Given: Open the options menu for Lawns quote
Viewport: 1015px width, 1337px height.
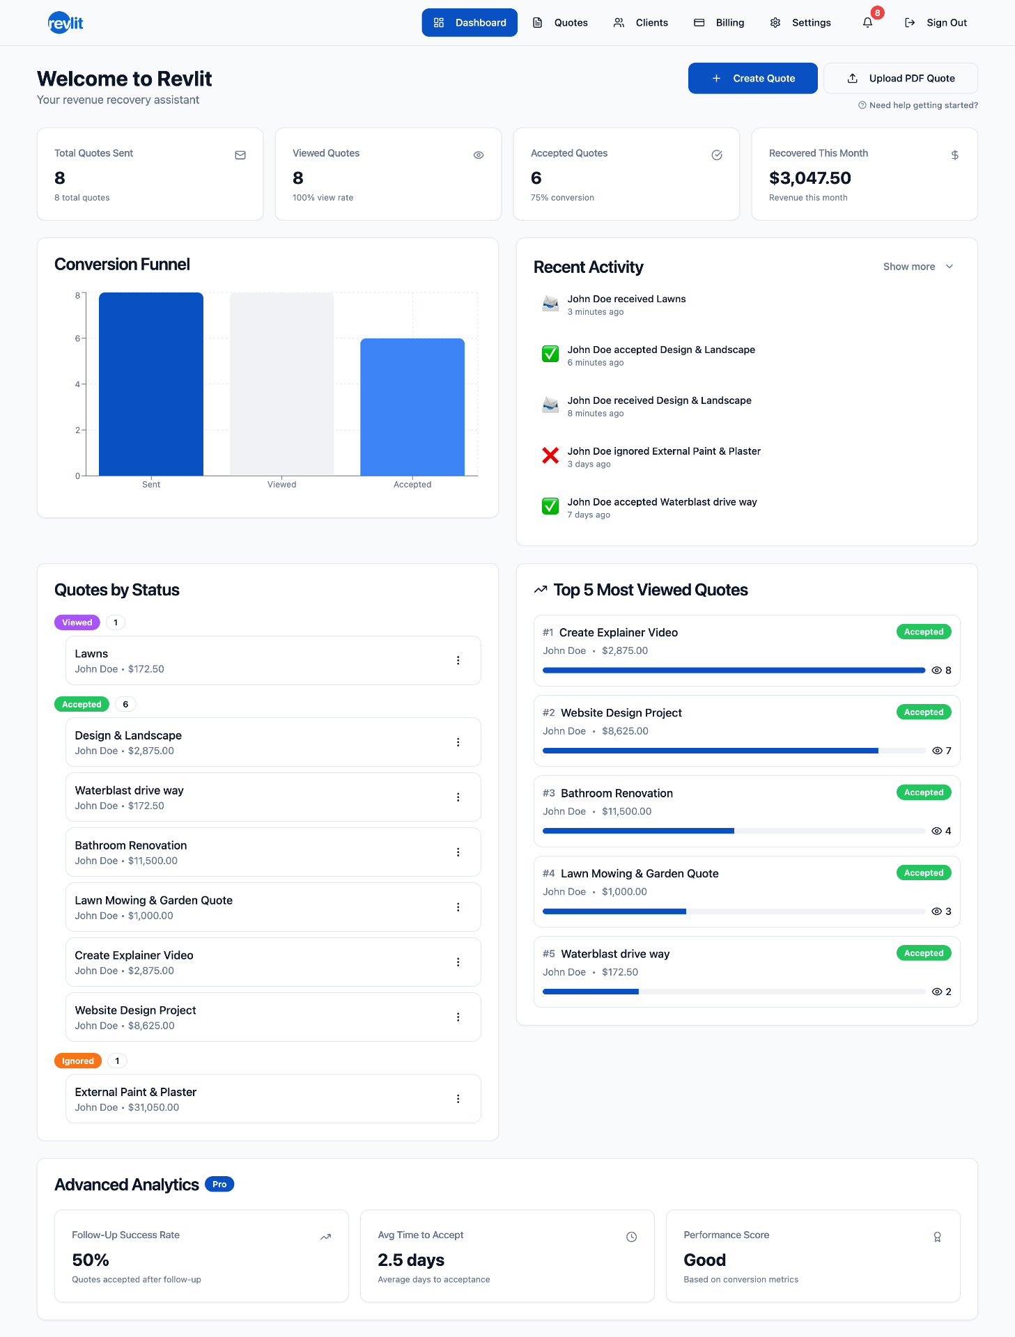Looking at the screenshot, I should (x=458, y=660).
